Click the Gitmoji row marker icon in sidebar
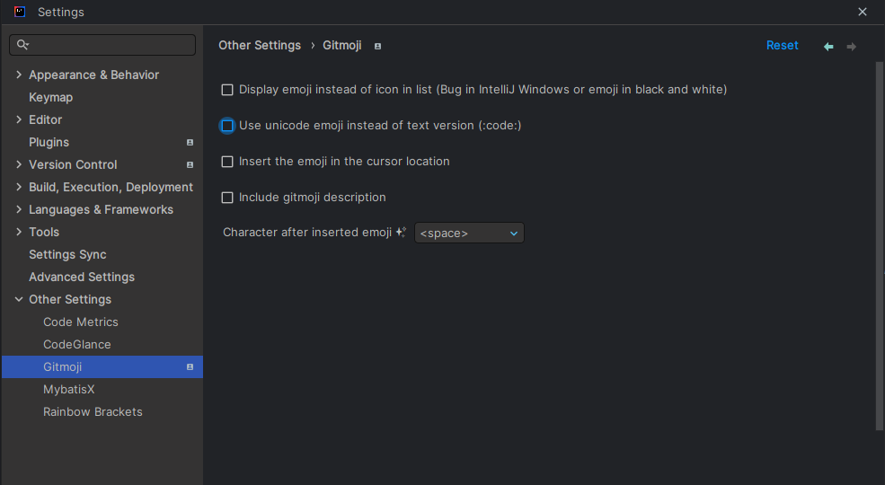This screenshot has height=485, width=885. tap(190, 367)
